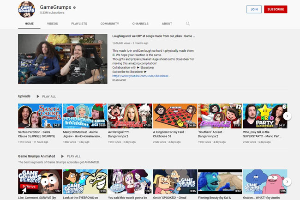Image resolution: width=300 pixels, height=200 pixels.
Task: Open the Playlists tab
Action: pyautogui.click(x=79, y=24)
